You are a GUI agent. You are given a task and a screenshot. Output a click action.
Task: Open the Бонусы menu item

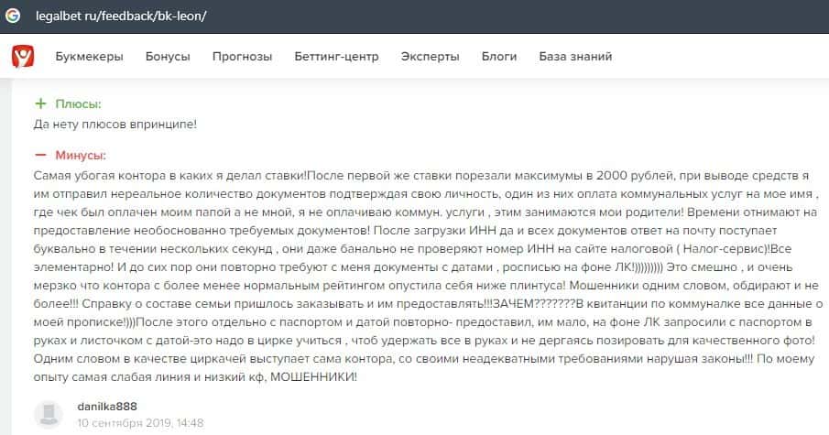[168, 57]
